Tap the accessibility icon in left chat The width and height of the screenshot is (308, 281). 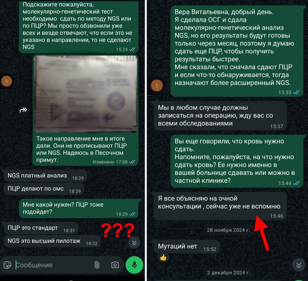pyautogui.click(x=7, y=81)
